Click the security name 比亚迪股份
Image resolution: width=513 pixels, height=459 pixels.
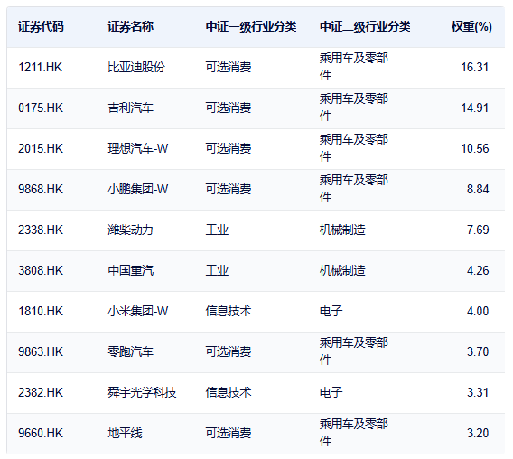[136, 68]
